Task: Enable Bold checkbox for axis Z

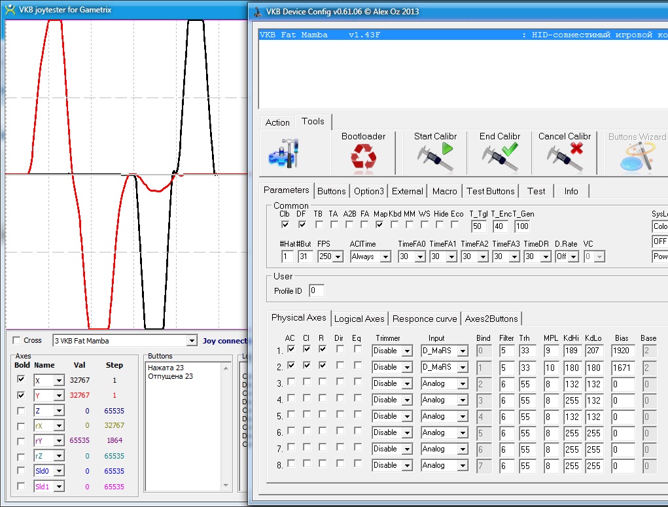Action: (x=20, y=411)
